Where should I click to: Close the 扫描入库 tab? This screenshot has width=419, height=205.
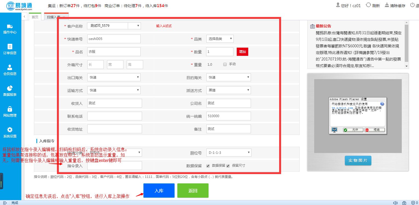click(x=64, y=17)
